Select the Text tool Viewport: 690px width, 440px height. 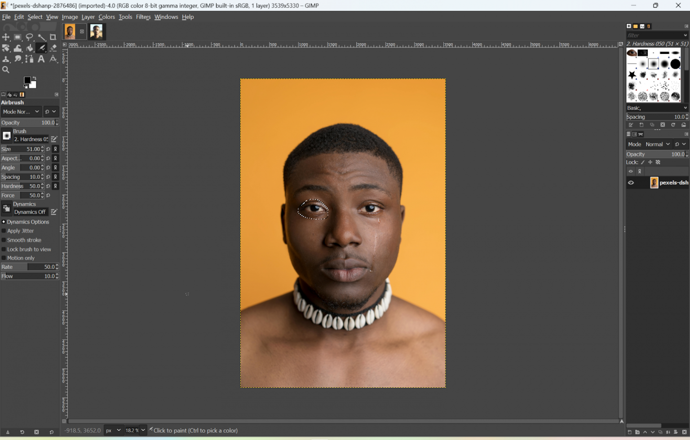point(42,59)
